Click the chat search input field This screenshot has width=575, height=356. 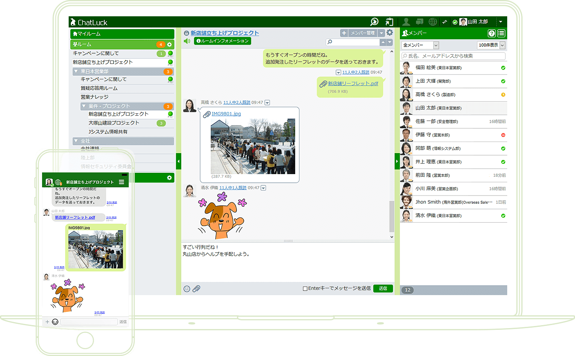tap(353, 42)
